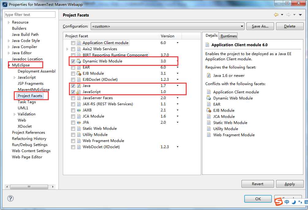Click the JAXB facet icon
Image resolution: width=308 pixels, height=210 pixels.
click(x=79, y=110)
